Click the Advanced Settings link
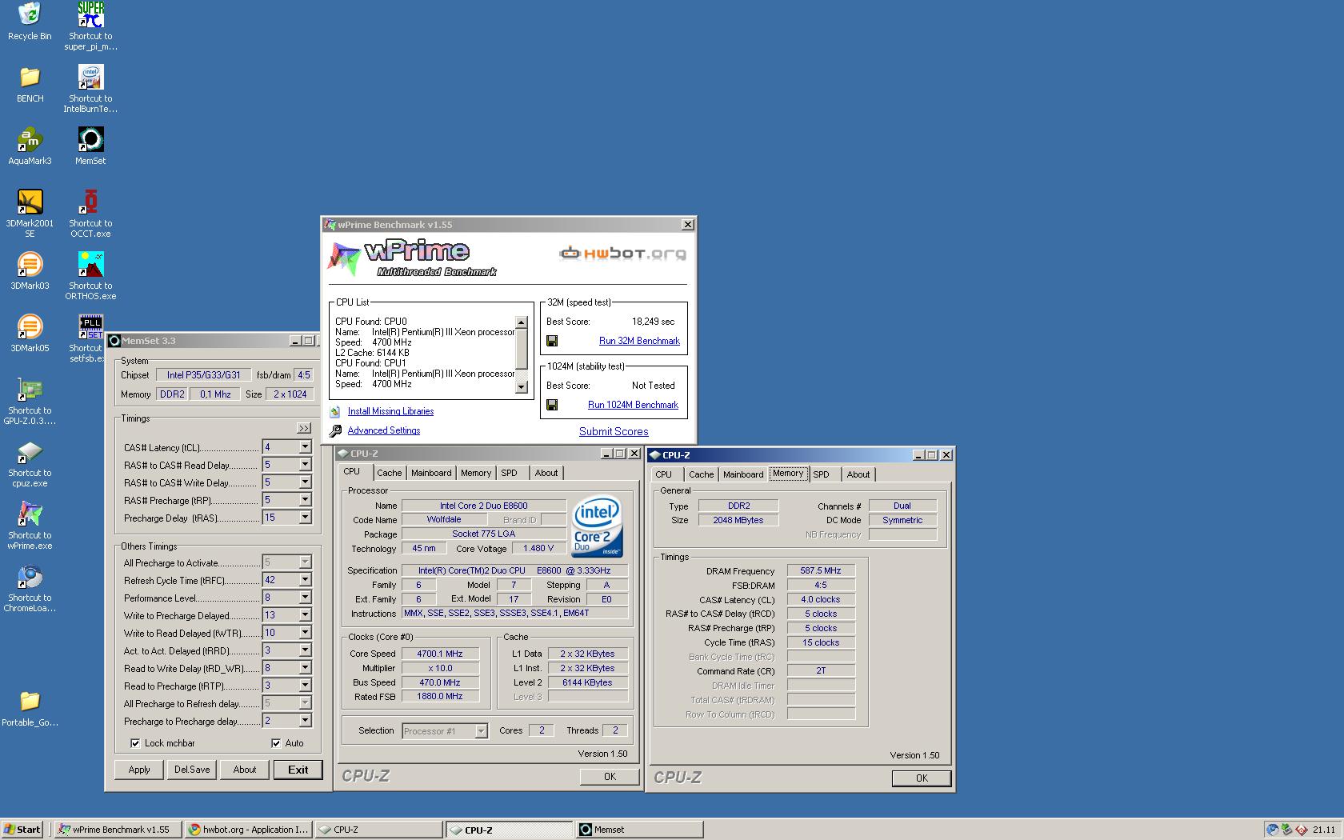 point(384,430)
